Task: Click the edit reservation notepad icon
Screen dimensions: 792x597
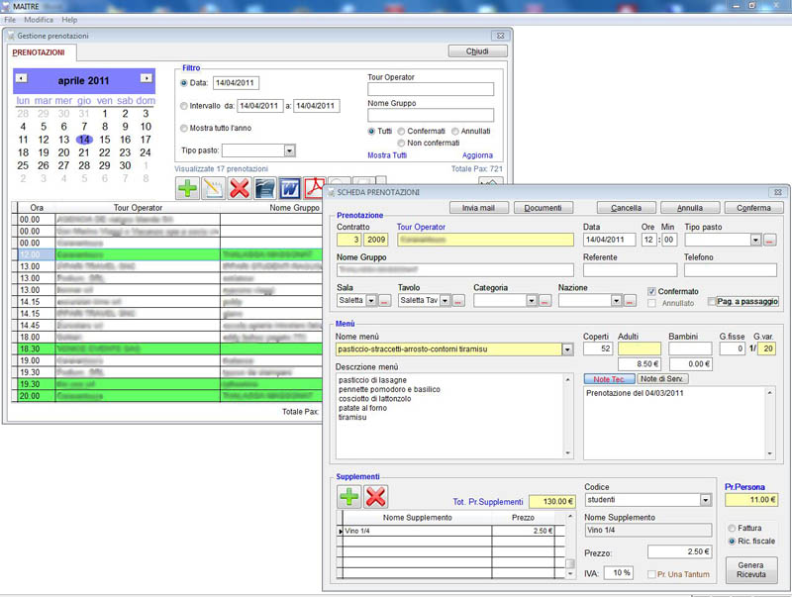Action: point(214,188)
